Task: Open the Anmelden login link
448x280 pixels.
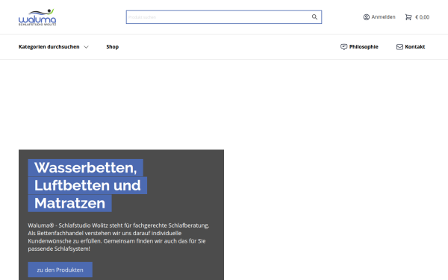Action: point(383,17)
